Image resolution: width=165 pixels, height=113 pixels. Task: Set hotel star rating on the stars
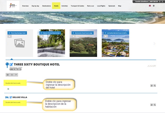tap(151, 66)
